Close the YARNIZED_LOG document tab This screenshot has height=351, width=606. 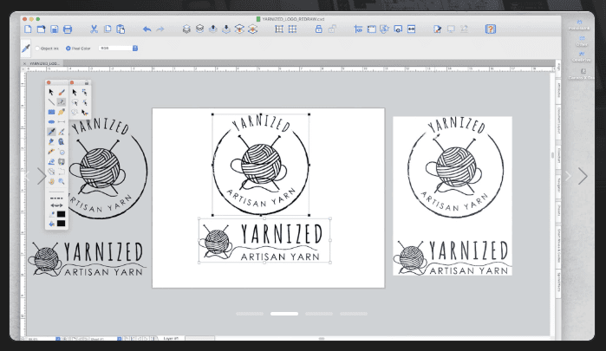[x=25, y=63]
